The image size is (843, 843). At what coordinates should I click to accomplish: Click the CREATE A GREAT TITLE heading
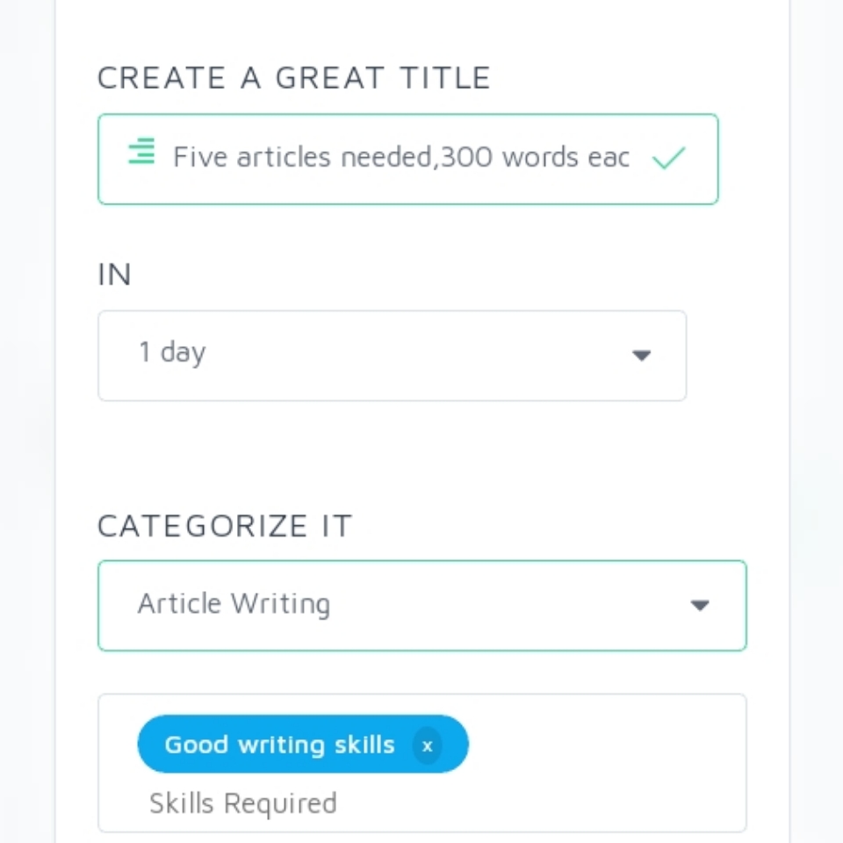point(293,77)
